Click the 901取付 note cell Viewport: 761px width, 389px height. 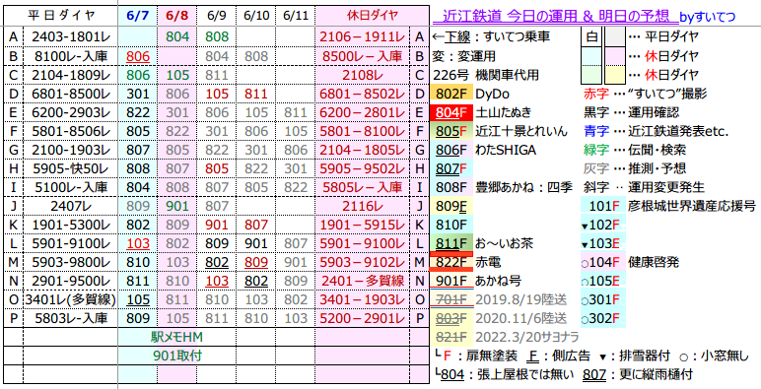click(x=176, y=357)
